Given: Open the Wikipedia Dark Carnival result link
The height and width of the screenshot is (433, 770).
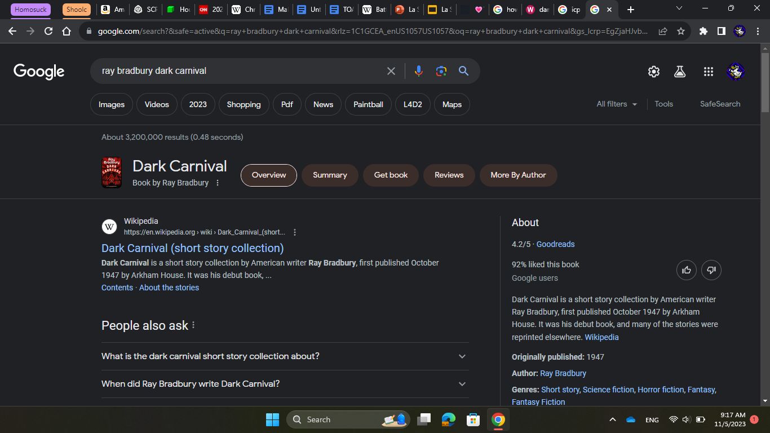Looking at the screenshot, I should [192, 248].
